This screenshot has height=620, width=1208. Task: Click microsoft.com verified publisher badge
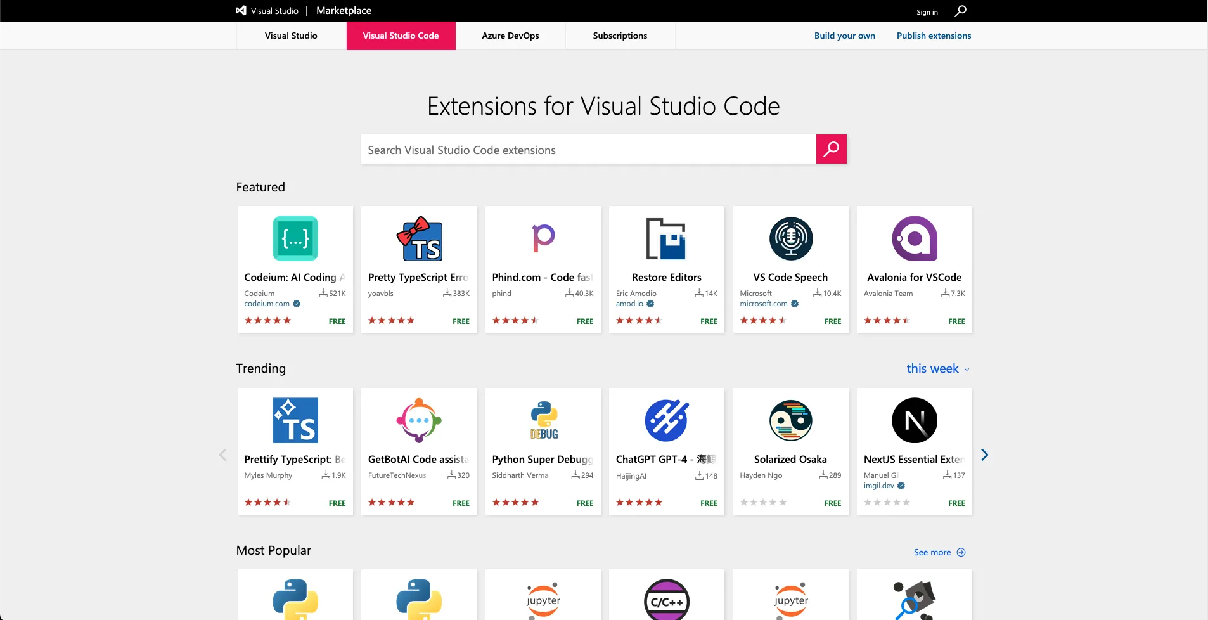795,304
